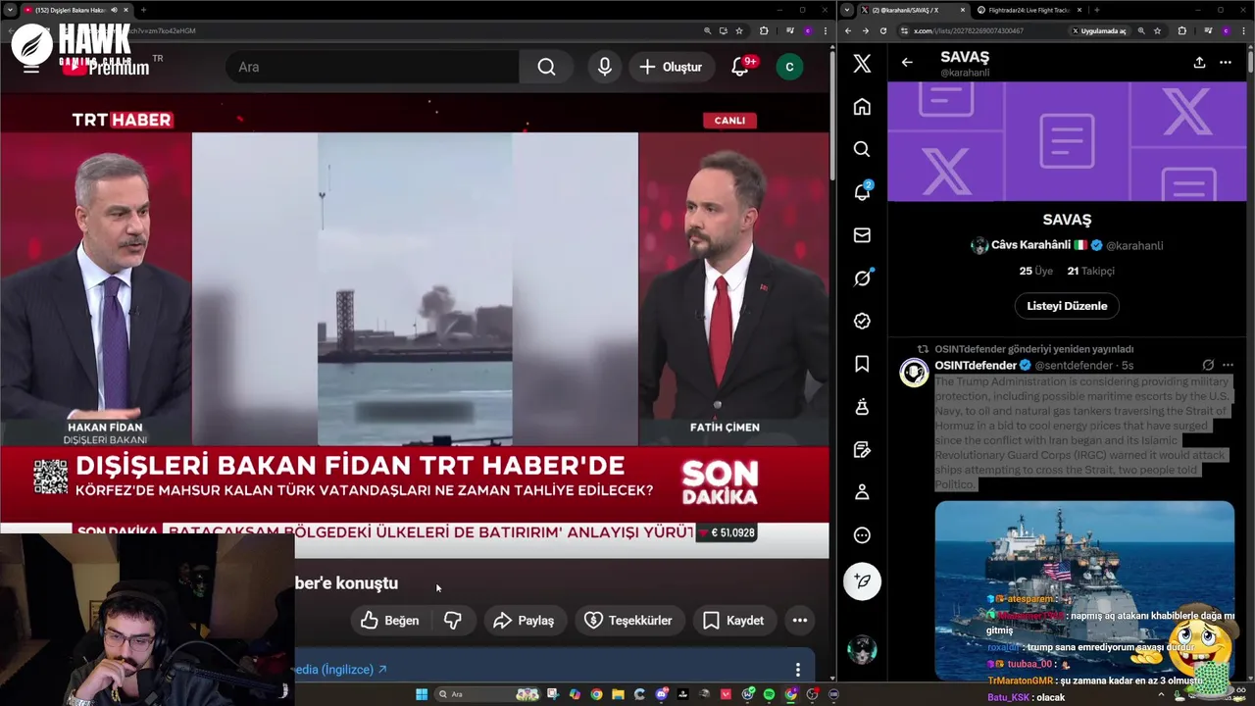Open X Bookmarks in the sidebar

[862, 364]
